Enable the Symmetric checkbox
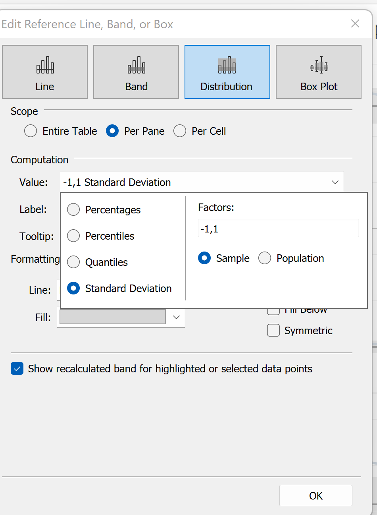 coord(273,331)
